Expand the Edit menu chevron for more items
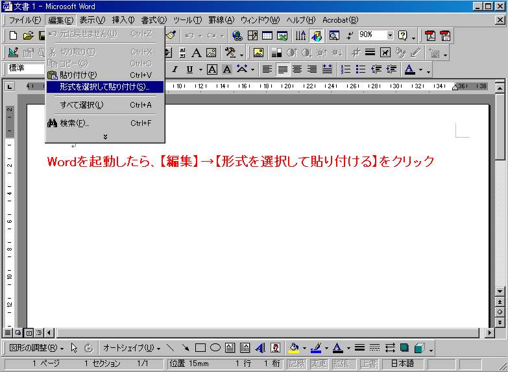508x372 pixels. tap(105, 137)
